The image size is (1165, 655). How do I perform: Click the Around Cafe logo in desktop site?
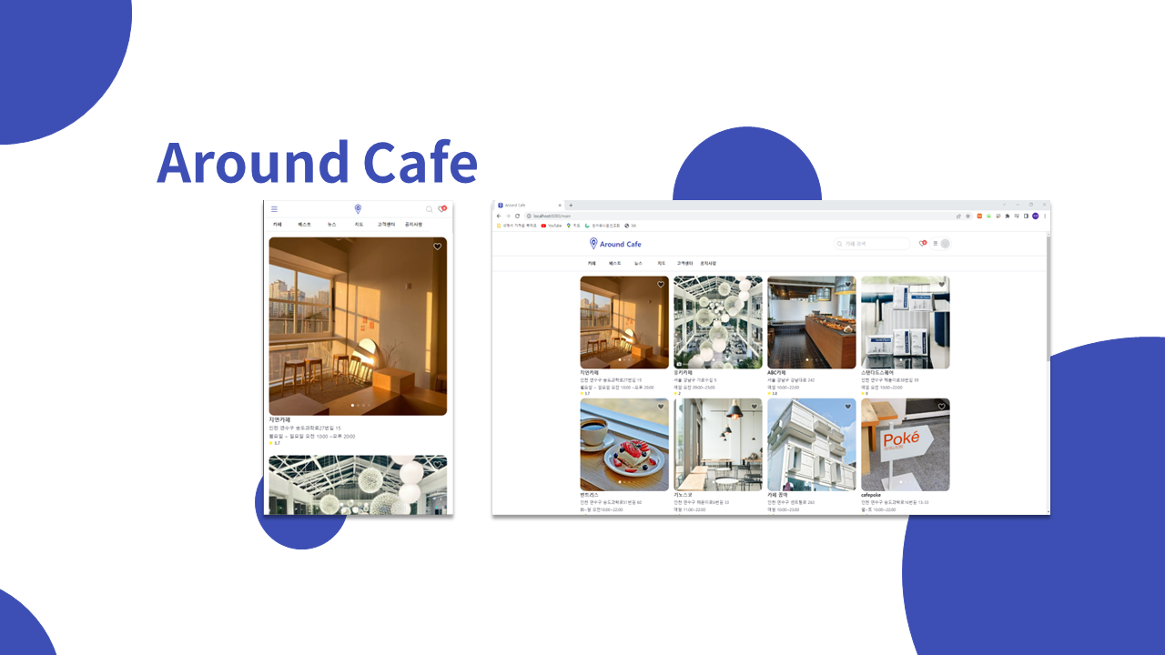tap(615, 244)
